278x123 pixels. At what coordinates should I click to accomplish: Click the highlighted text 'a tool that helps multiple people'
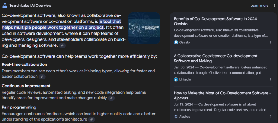tap(61, 25)
